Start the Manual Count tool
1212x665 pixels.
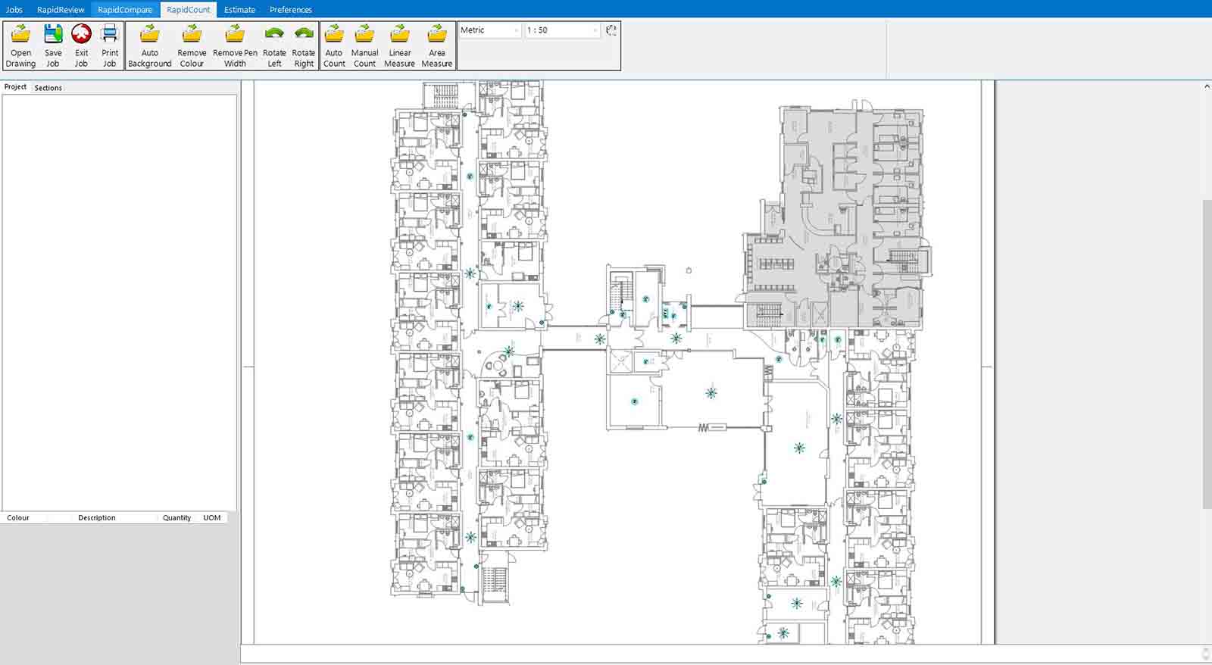point(364,45)
